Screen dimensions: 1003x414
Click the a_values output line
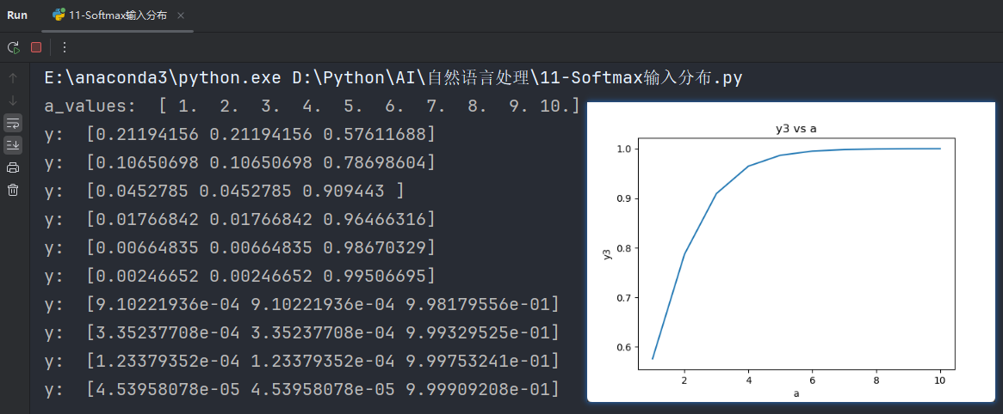pyautogui.click(x=312, y=106)
